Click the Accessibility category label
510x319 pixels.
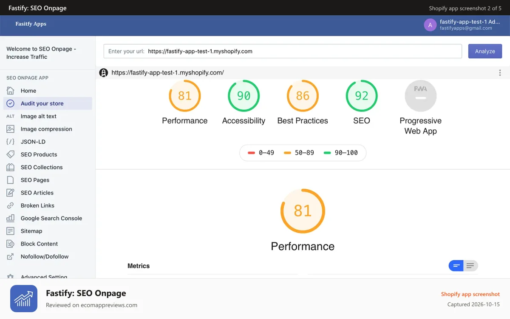tap(244, 121)
